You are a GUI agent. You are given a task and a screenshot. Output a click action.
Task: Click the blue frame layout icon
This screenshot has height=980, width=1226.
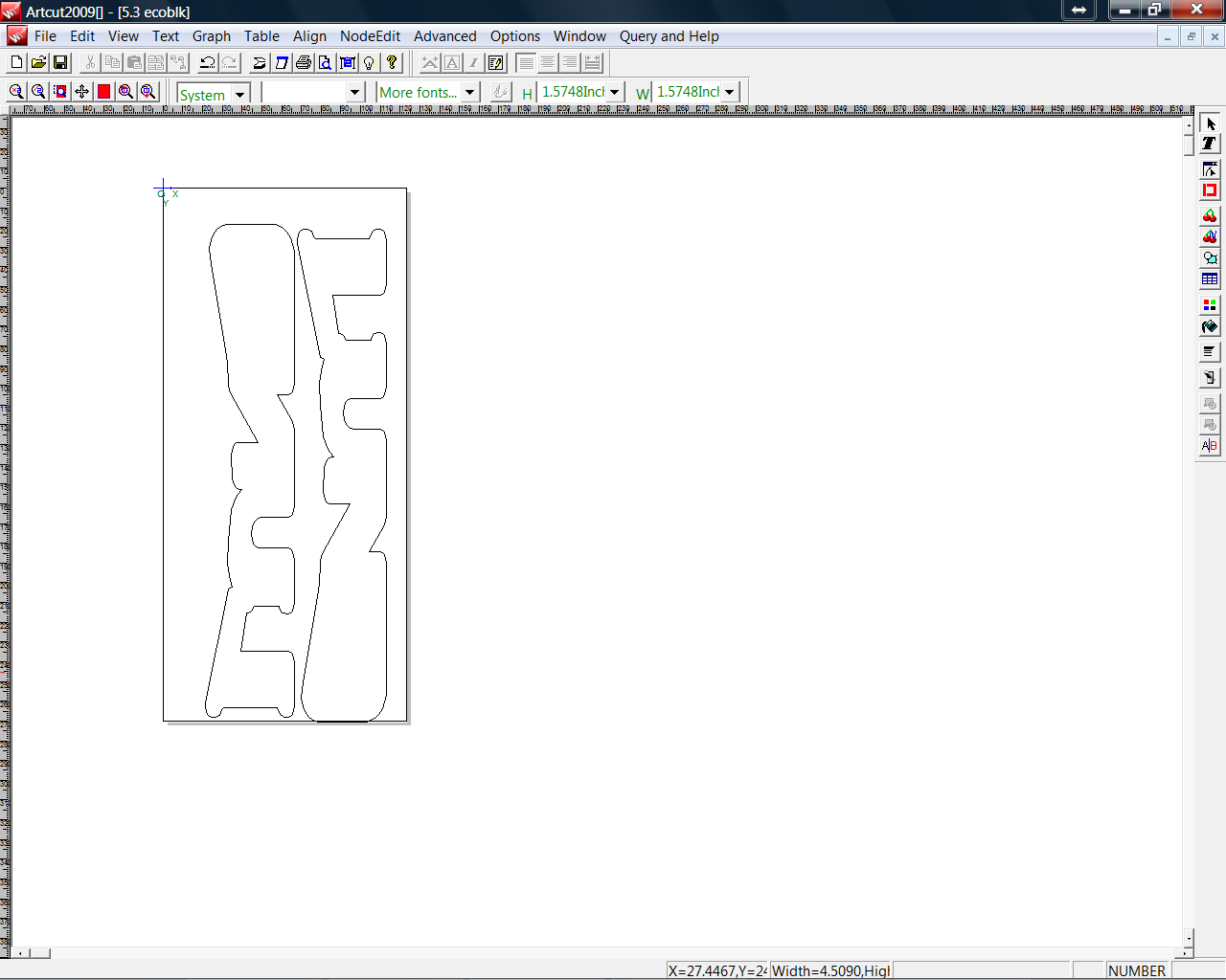(x=348, y=62)
